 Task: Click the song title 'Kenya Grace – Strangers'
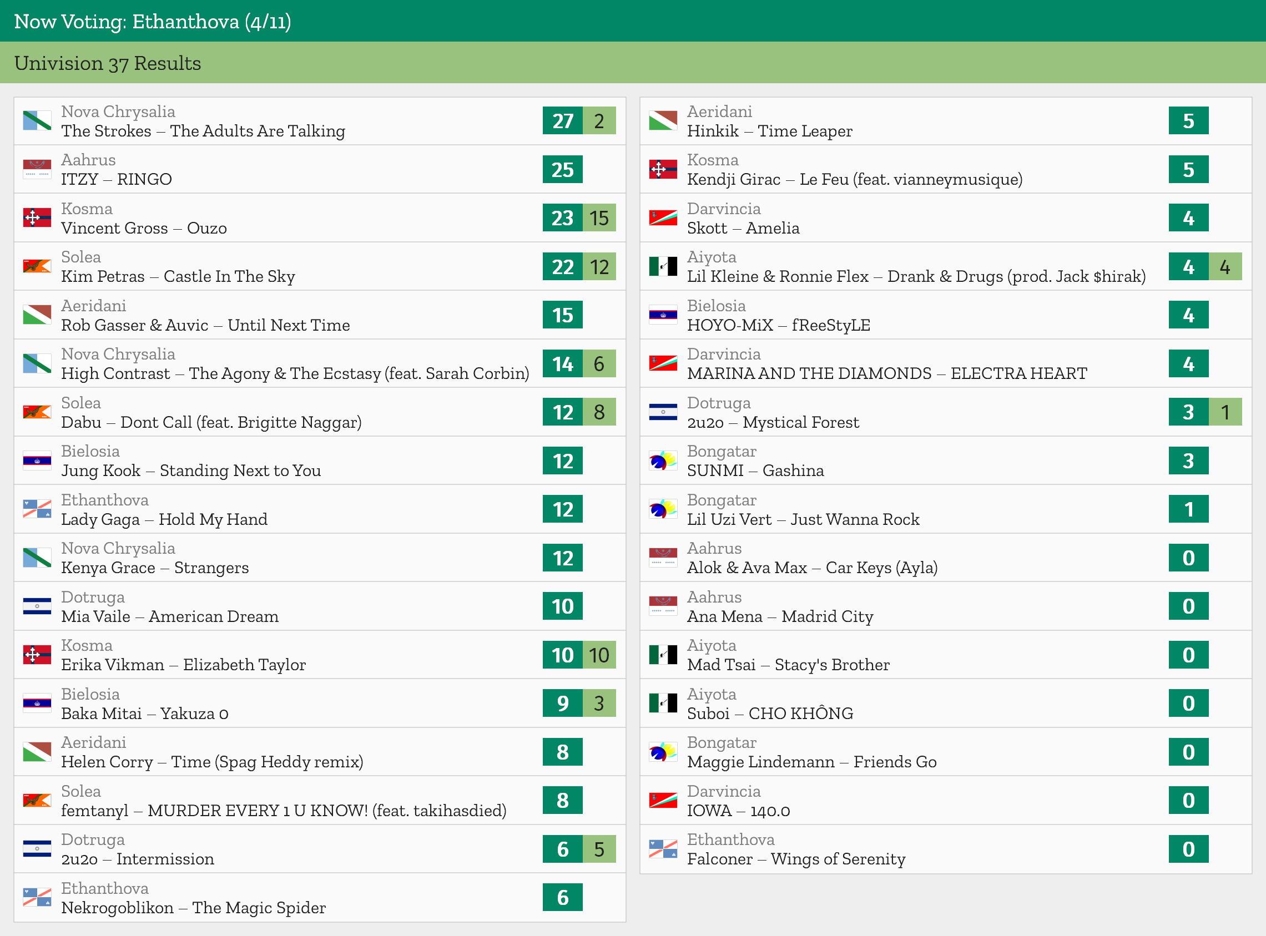(155, 568)
